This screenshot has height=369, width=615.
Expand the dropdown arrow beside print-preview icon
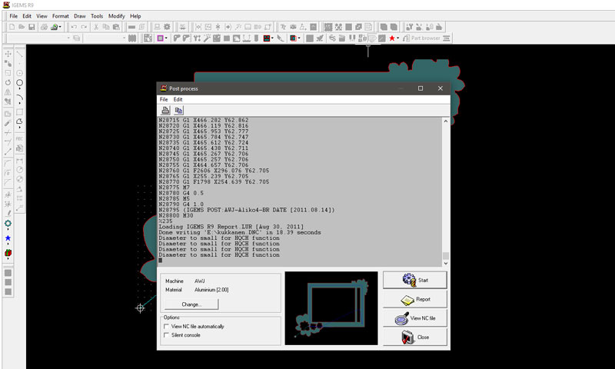click(60, 27)
